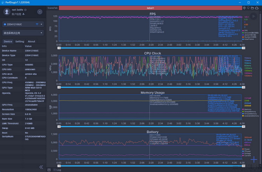
Task: Toggle Memory legend entry in Memory Usage chart
Action: pos(247,110)
